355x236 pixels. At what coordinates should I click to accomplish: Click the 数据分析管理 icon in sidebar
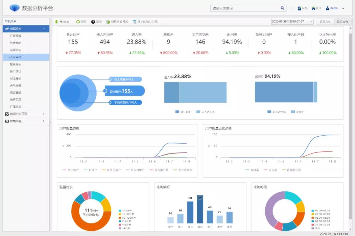point(7,114)
